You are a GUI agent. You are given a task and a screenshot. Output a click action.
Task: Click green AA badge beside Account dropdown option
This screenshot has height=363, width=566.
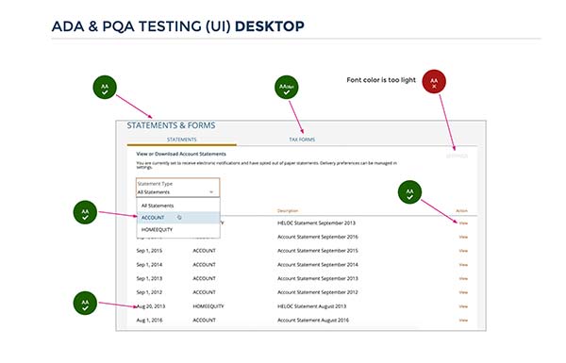(85, 212)
